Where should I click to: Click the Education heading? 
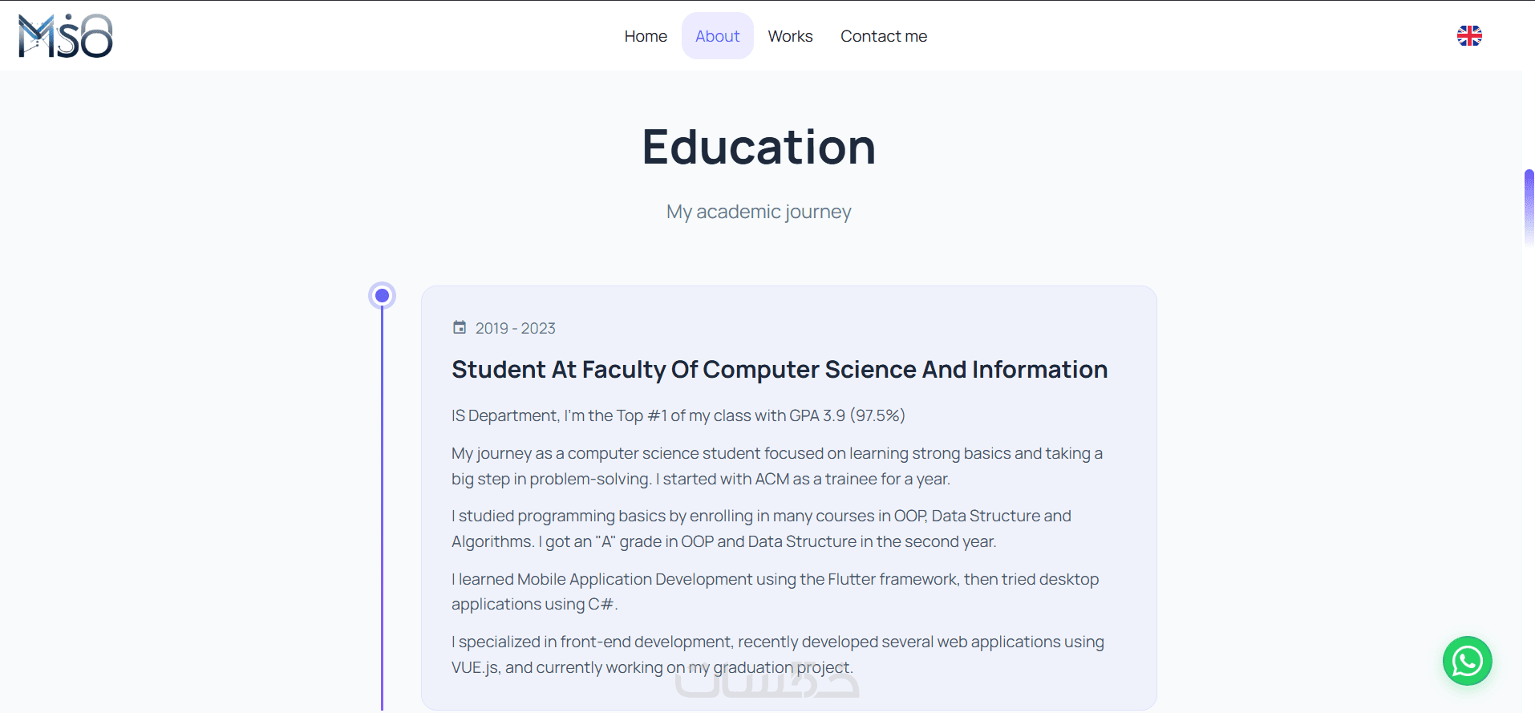tap(759, 148)
